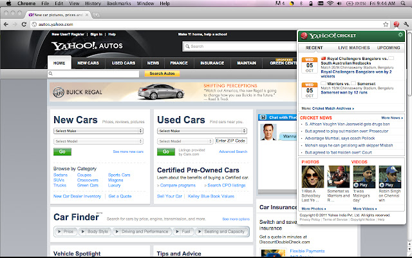Open Spotlight search magnifier in menu bar
This screenshot has width=412, height=258.
[406, 3]
